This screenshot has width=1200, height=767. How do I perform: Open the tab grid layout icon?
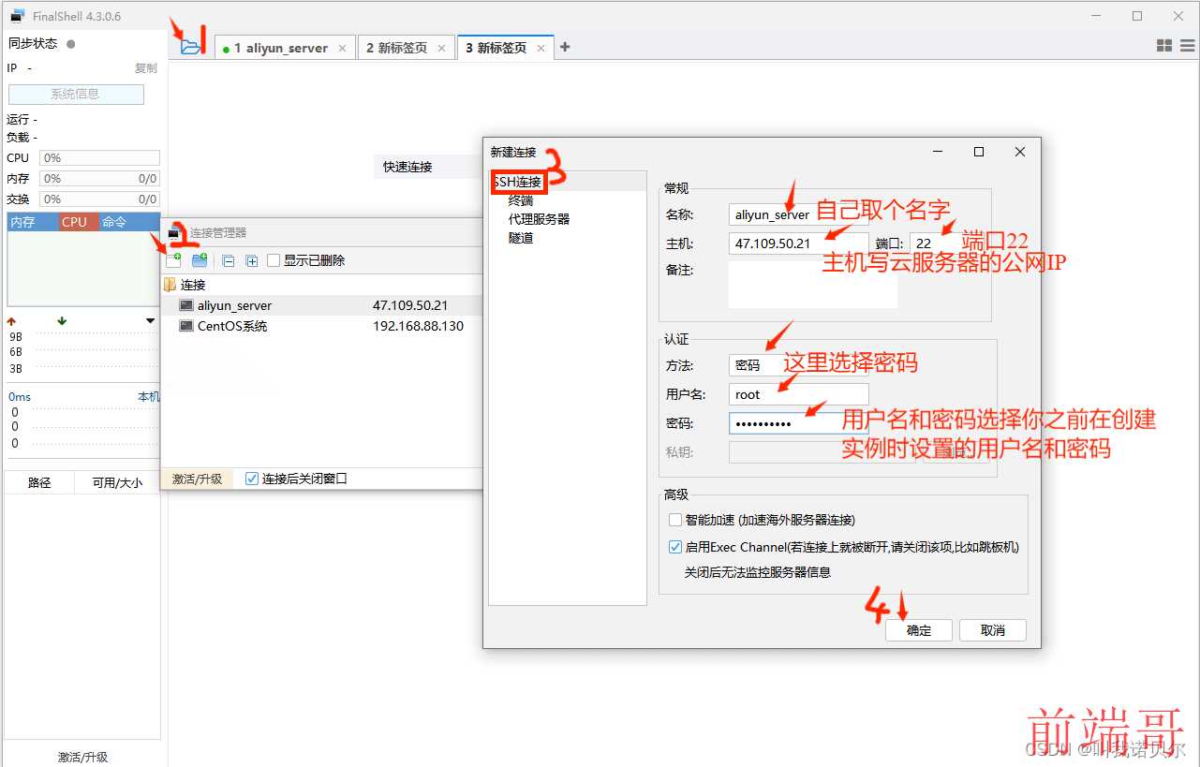[1164, 45]
